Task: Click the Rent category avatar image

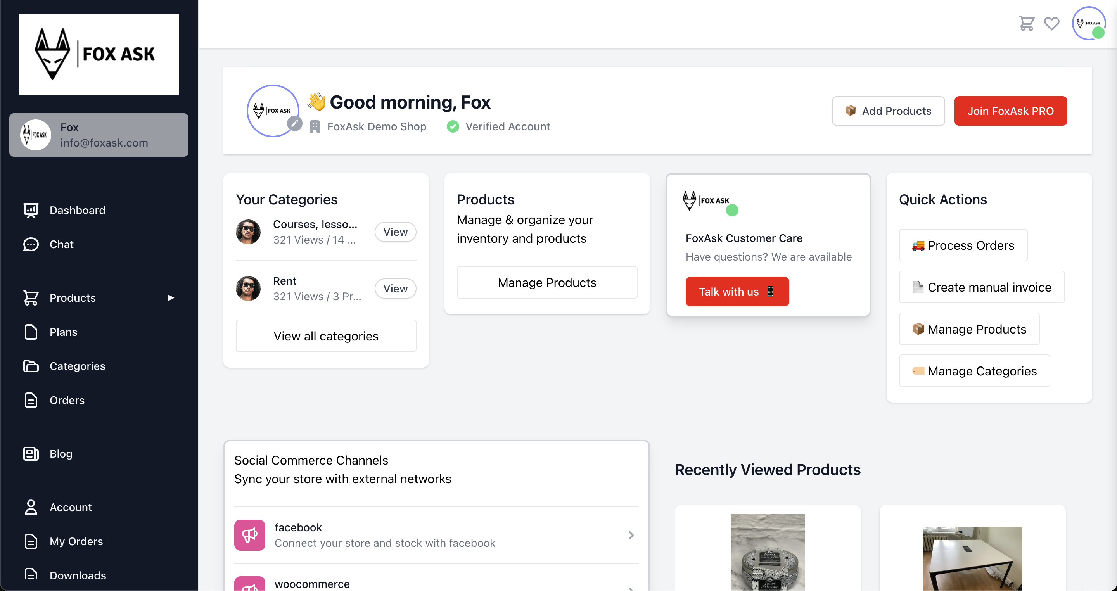Action: click(248, 289)
